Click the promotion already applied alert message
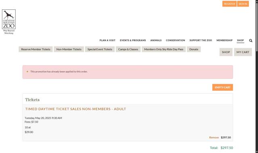The image size is (258, 153). (128, 72)
